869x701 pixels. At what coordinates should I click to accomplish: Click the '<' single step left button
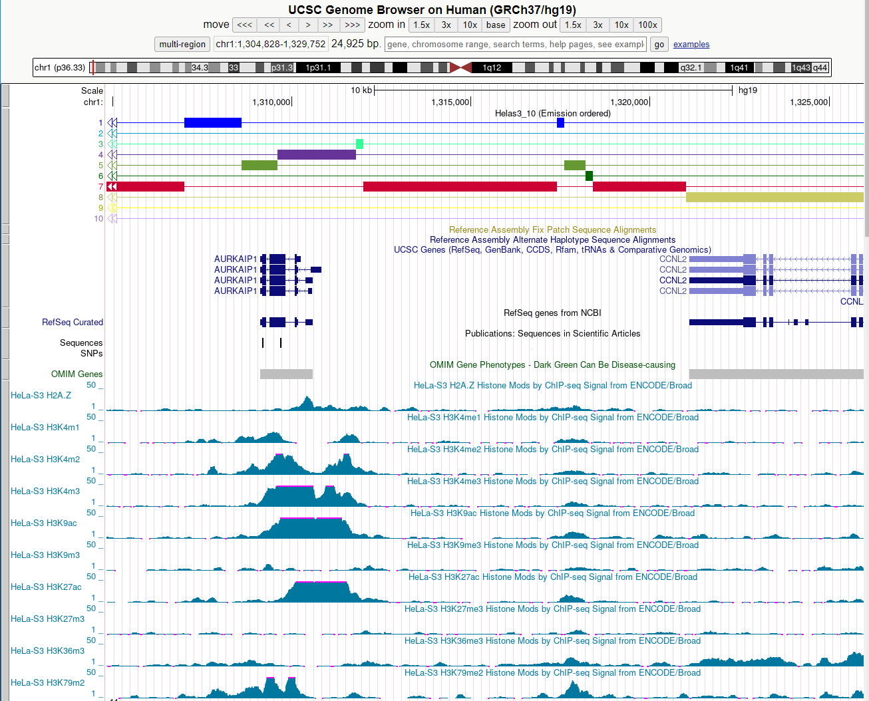pos(288,25)
